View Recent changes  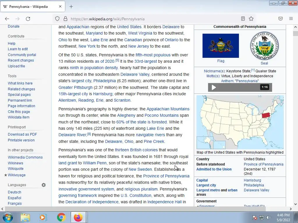(21, 60)
